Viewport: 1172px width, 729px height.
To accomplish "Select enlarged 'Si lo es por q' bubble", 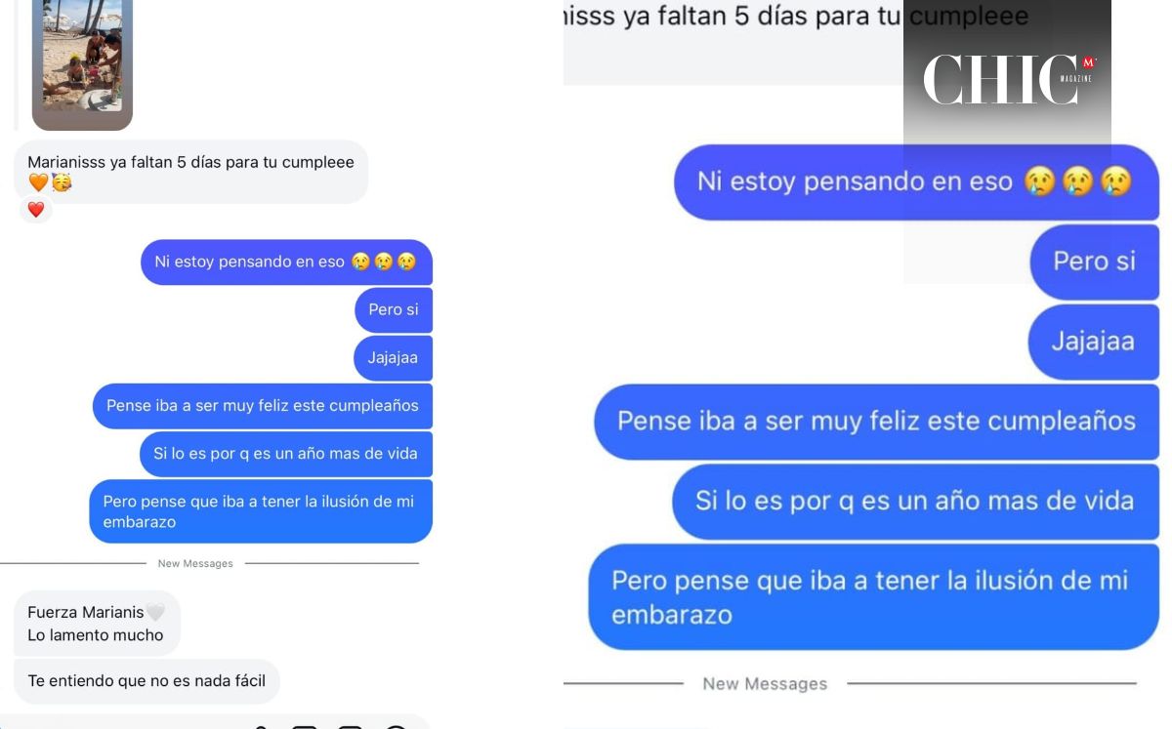I will pos(915,502).
